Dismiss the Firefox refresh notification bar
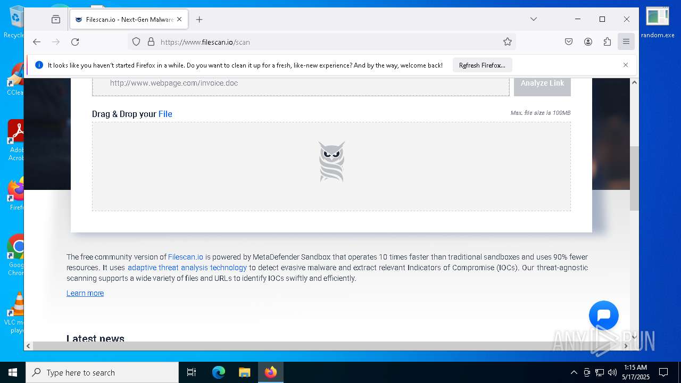 626,65
